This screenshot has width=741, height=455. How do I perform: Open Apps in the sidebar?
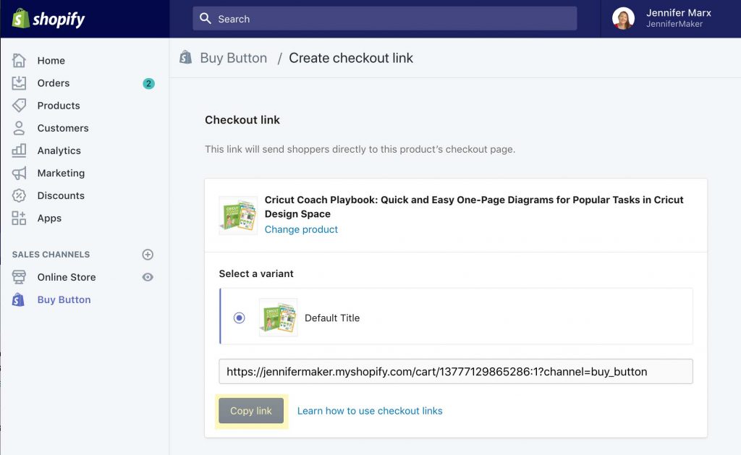(49, 218)
